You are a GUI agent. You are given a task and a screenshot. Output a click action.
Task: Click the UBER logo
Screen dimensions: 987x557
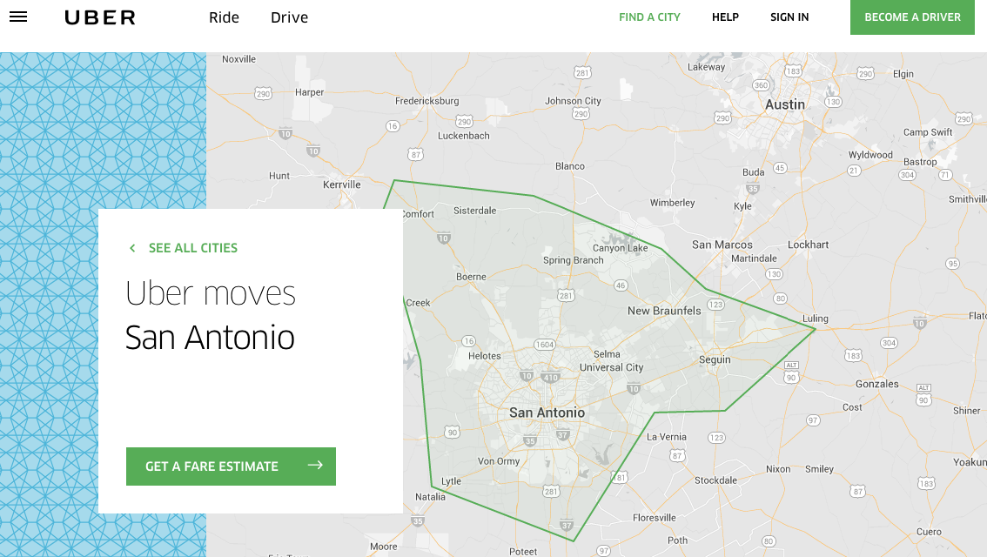[100, 17]
